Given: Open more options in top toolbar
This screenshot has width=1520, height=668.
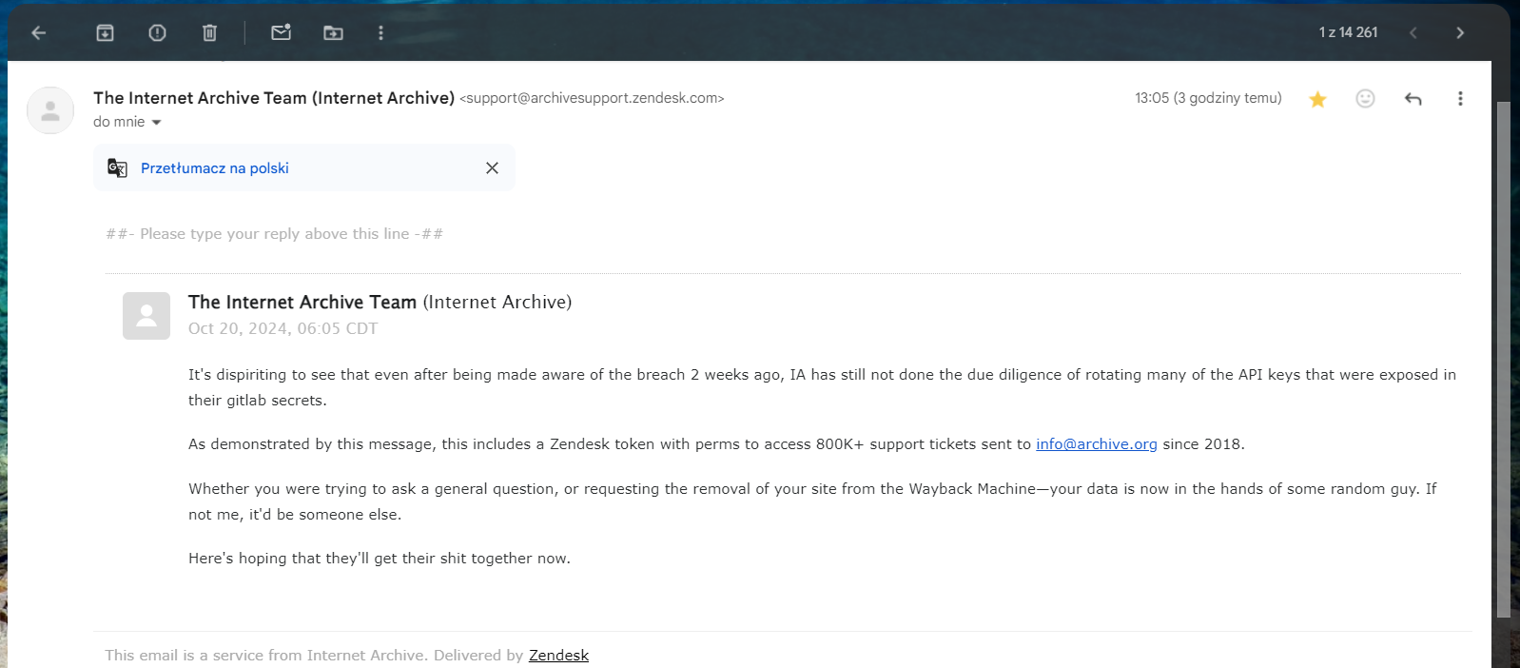Looking at the screenshot, I should pos(380,33).
